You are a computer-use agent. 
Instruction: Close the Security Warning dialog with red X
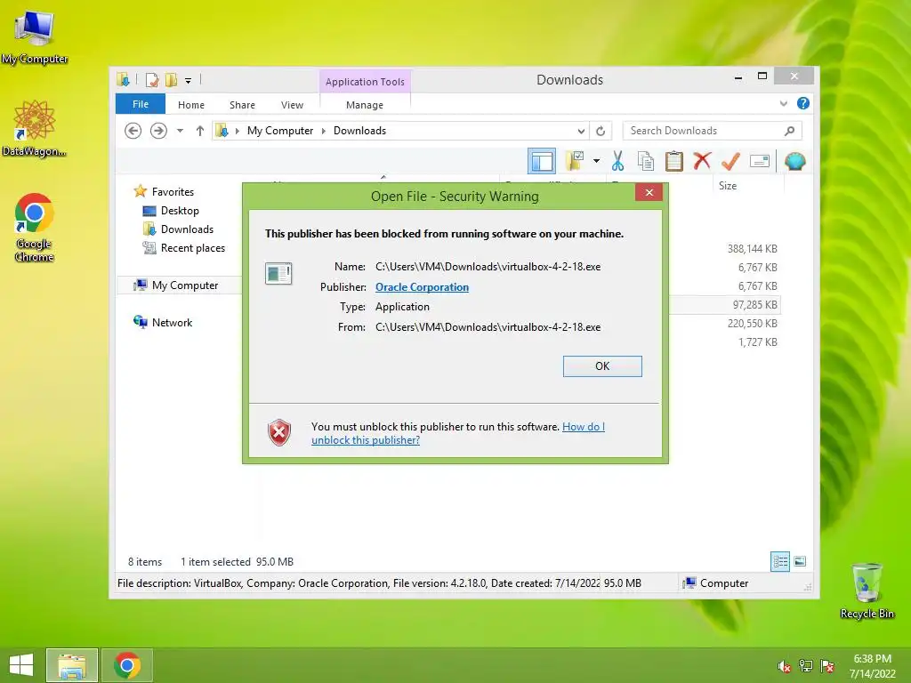click(x=649, y=192)
